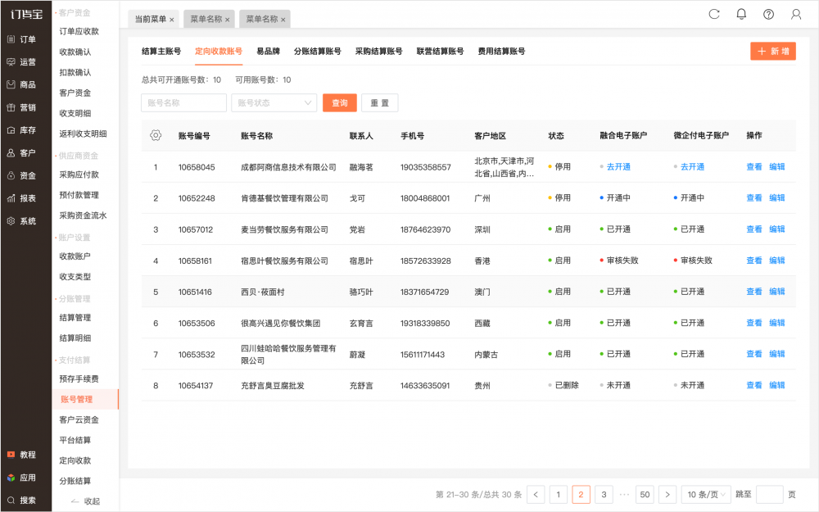The image size is (819, 512).
Task: Open the 营销 sidebar module
Action: [21, 107]
